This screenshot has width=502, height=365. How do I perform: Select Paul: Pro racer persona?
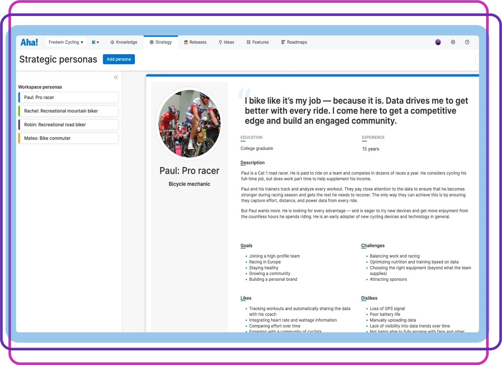pos(68,97)
